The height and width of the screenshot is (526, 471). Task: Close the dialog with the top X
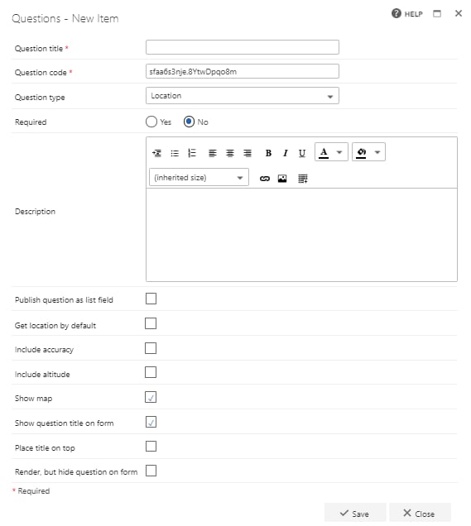[x=459, y=13]
